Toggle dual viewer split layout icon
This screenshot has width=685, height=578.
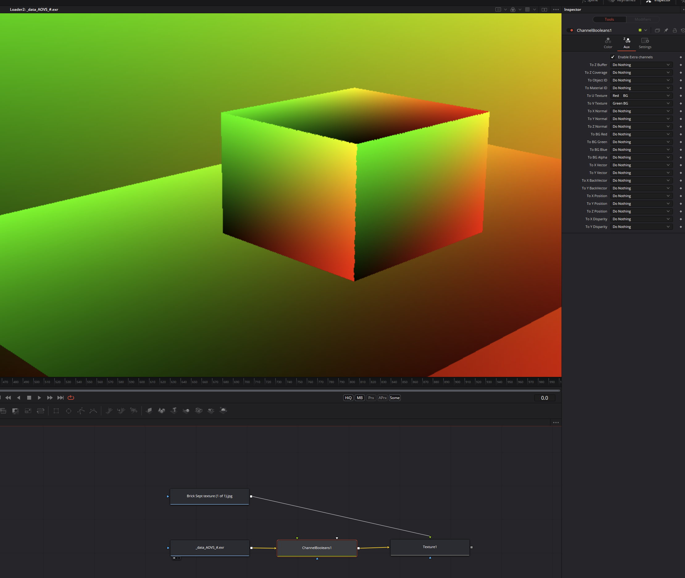[544, 10]
